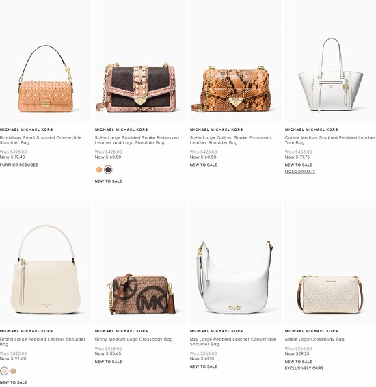View the orange quilted snake embossed bag photo
This screenshot has height=387, width=376.
click(x=235, y=62)
